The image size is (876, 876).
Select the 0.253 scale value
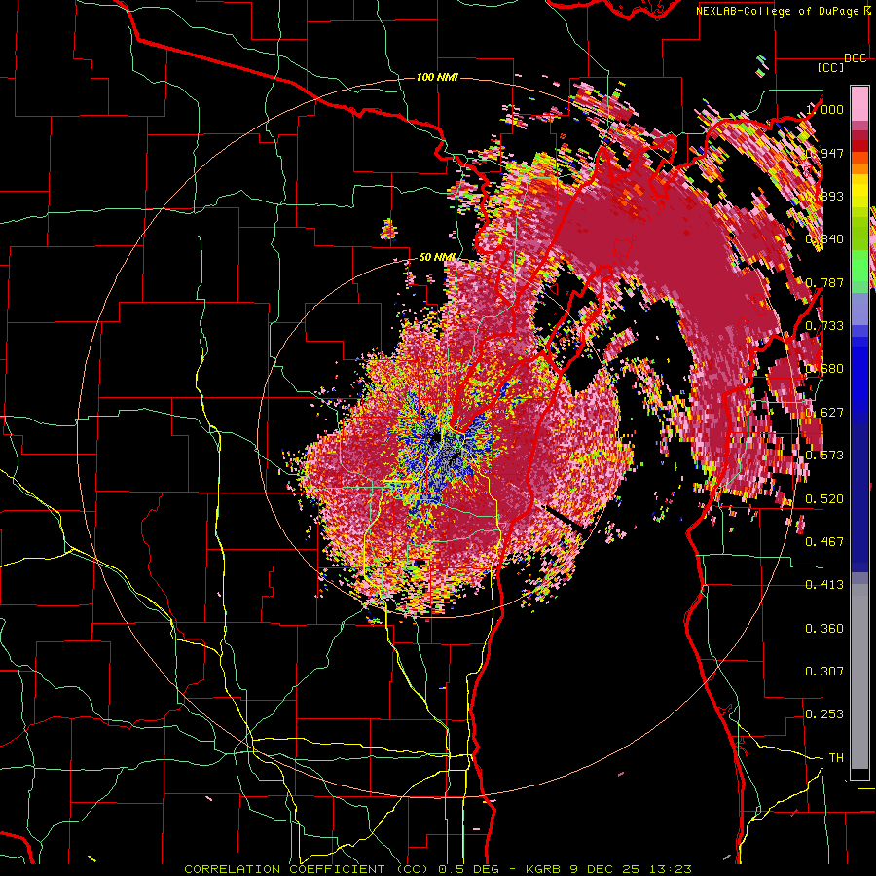824,714
